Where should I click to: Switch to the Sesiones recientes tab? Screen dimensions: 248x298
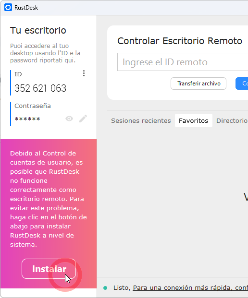click(141, 120)
